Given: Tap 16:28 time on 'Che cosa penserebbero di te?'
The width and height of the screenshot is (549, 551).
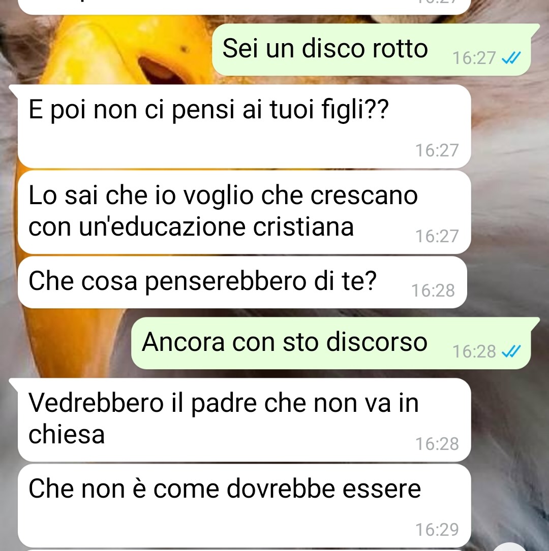Looking at the screenshot, I should coord(433,290).
